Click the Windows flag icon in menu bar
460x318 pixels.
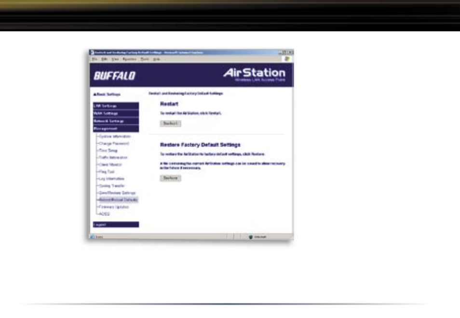point(287,59)
